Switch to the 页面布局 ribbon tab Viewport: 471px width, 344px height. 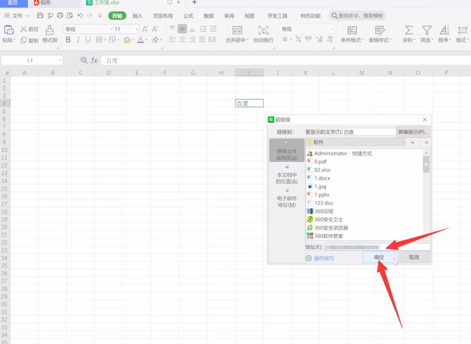[163, 16]
